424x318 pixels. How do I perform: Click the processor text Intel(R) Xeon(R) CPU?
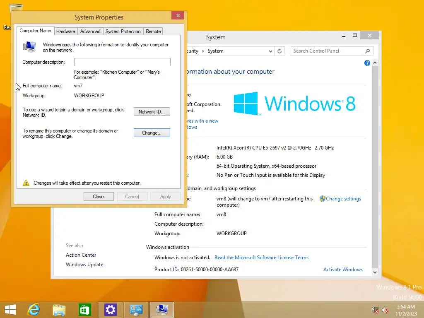click(275, 148)
